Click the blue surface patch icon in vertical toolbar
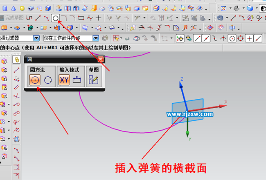 16,139
